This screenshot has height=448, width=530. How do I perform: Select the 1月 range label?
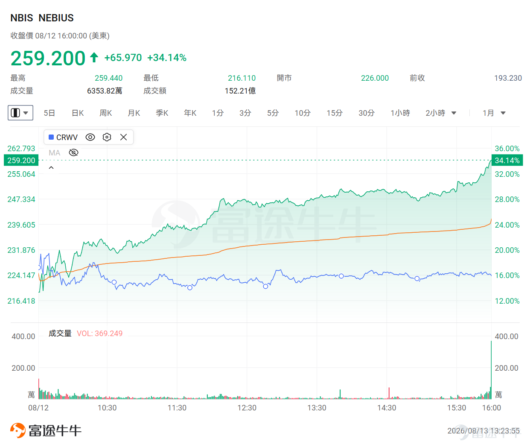[488, 113]
